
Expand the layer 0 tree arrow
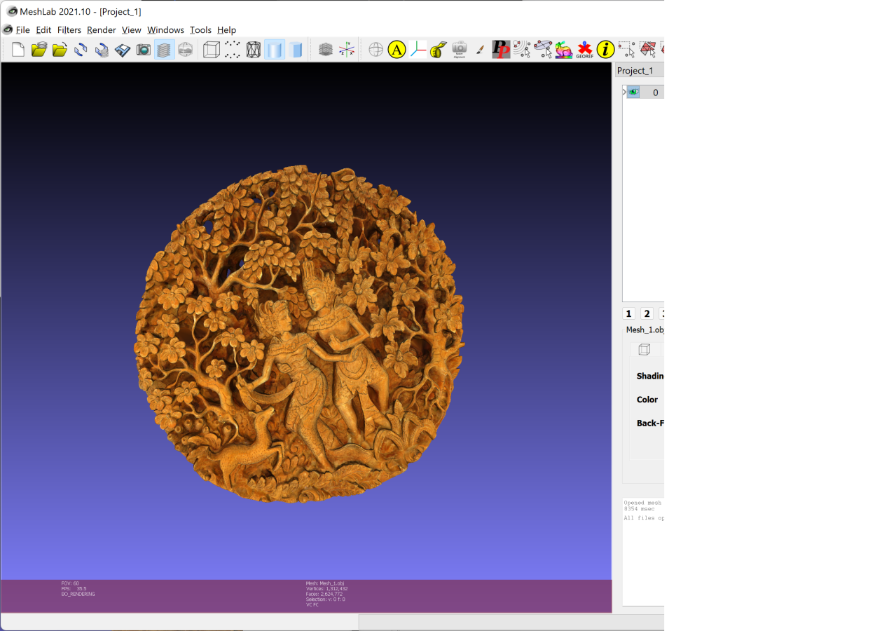[x=624, y=92]
